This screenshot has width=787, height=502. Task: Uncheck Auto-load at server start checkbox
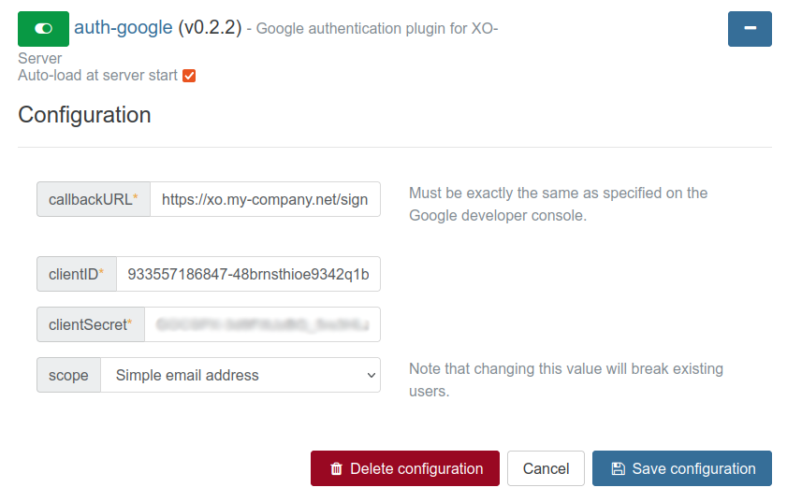click(x=189, y=76)
